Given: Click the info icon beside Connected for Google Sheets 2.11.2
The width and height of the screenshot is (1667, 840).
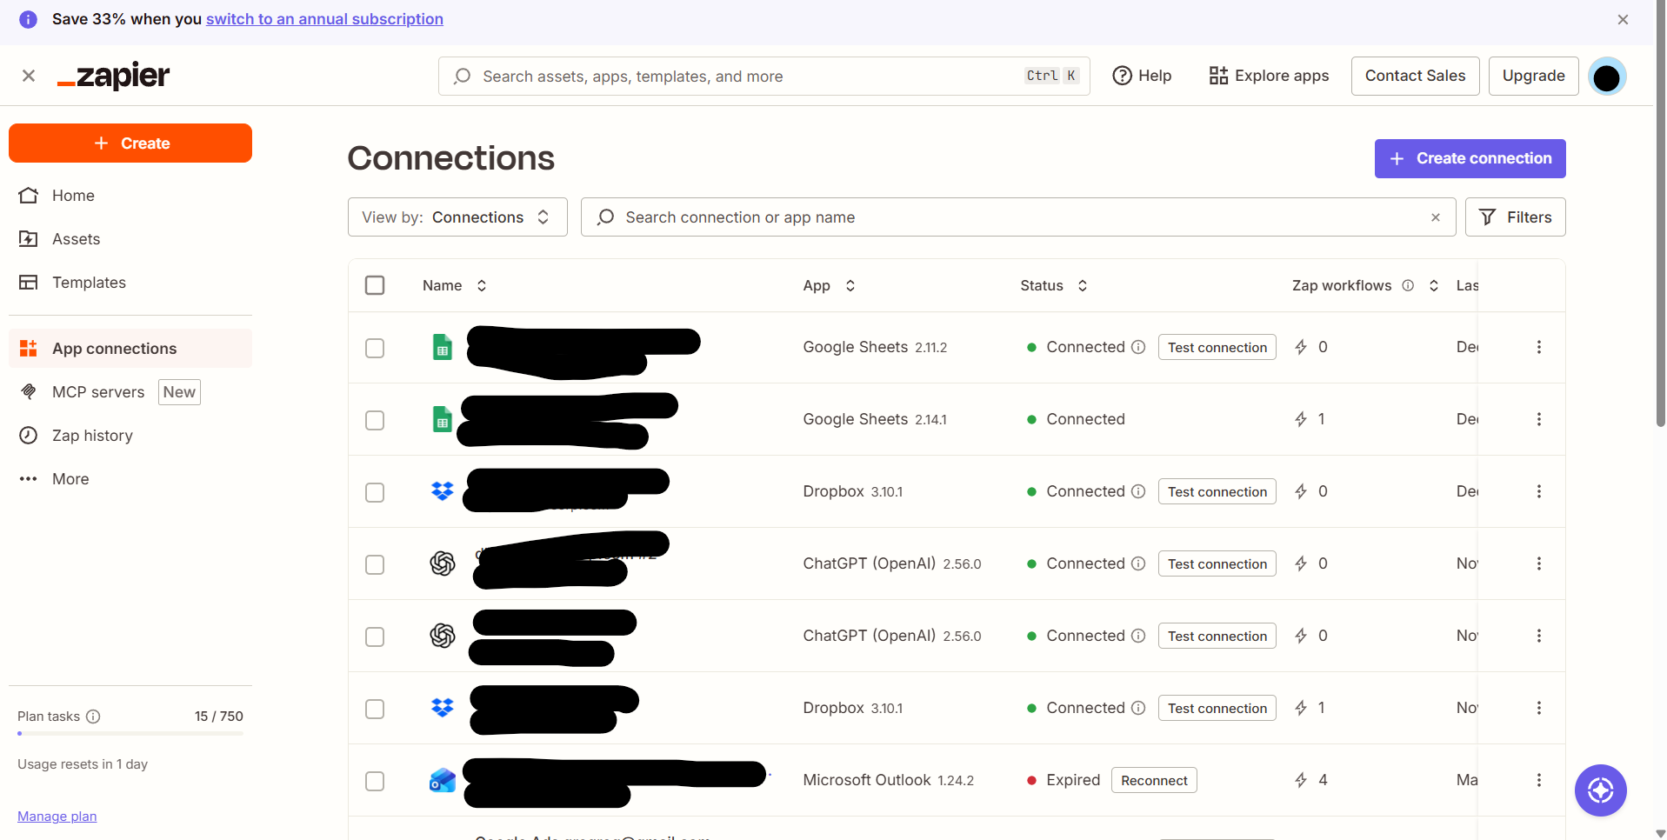Looking at the screenshot, I should tap(1138, 347).
